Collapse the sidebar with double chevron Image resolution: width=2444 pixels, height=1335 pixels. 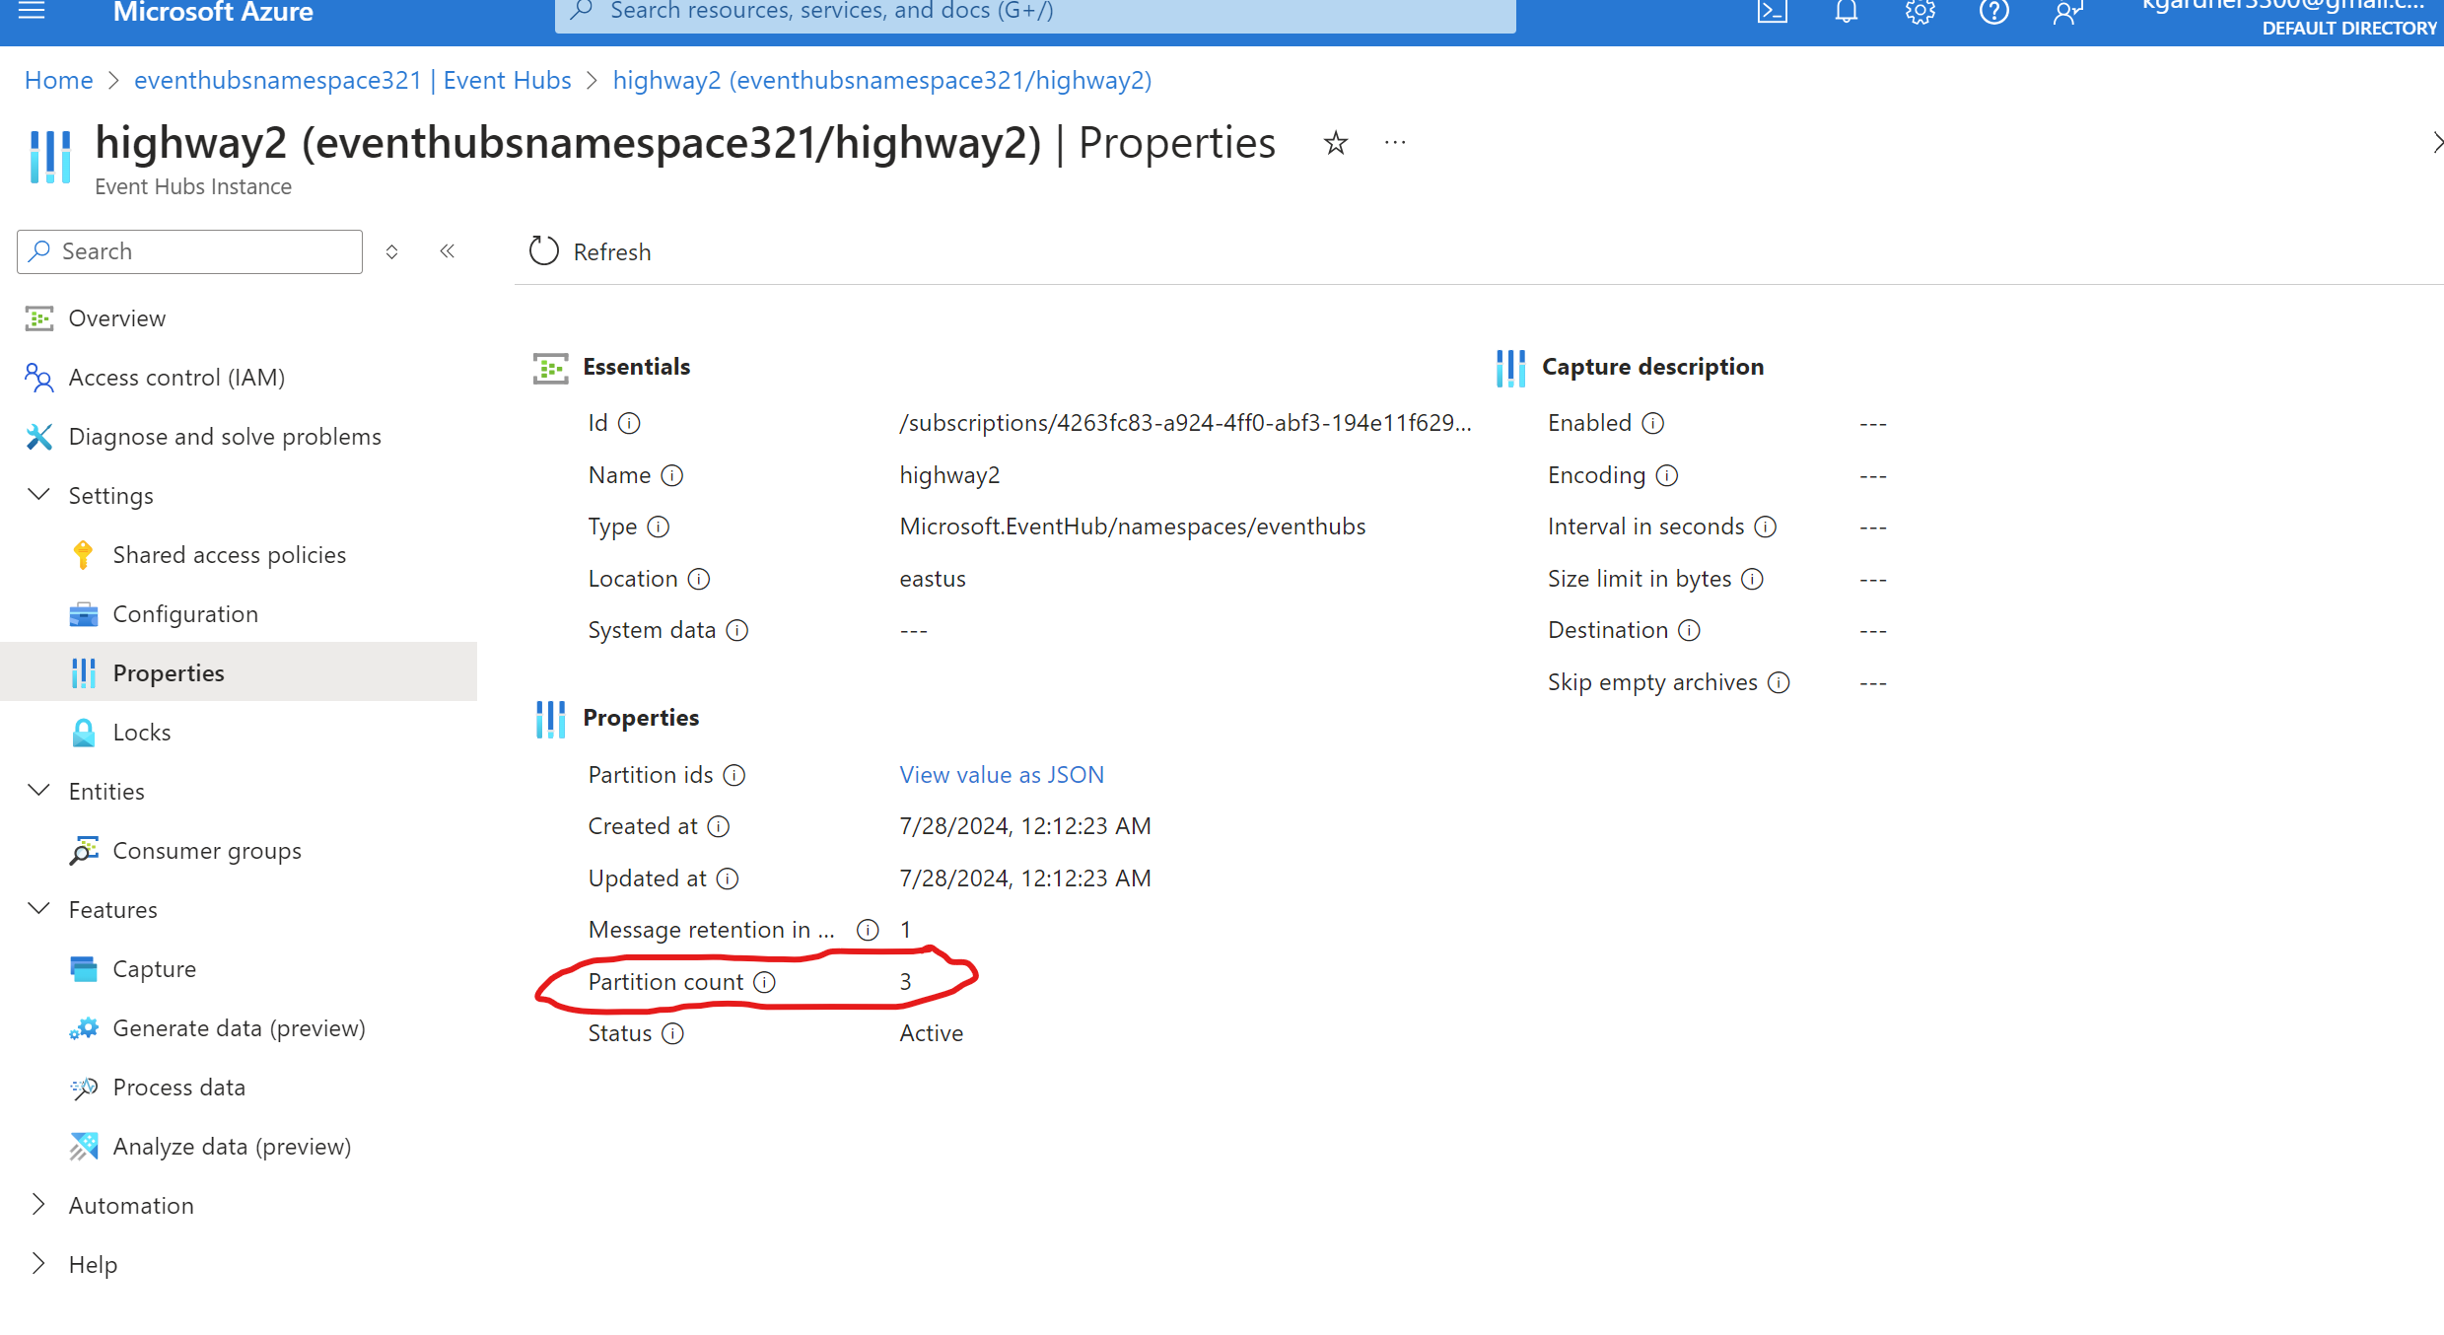pyautogui.click(x=448, y=251)
